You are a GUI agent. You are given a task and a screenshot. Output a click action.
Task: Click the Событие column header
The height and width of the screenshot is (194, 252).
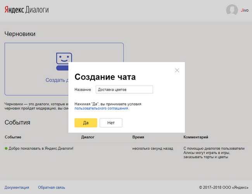pyautogui.click(x=13, y=137)
